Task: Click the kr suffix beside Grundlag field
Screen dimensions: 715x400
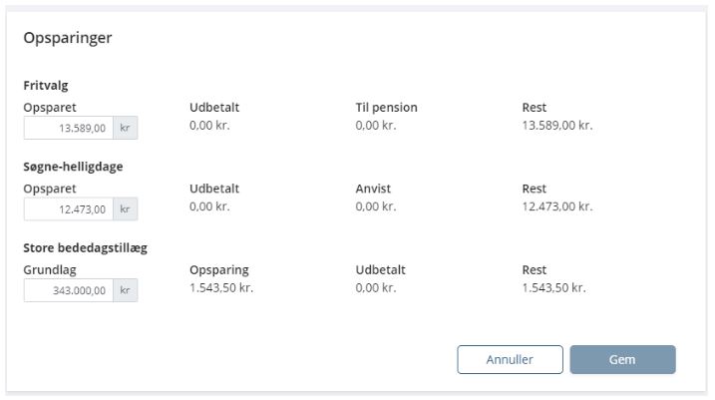Action: click(125, 290)
